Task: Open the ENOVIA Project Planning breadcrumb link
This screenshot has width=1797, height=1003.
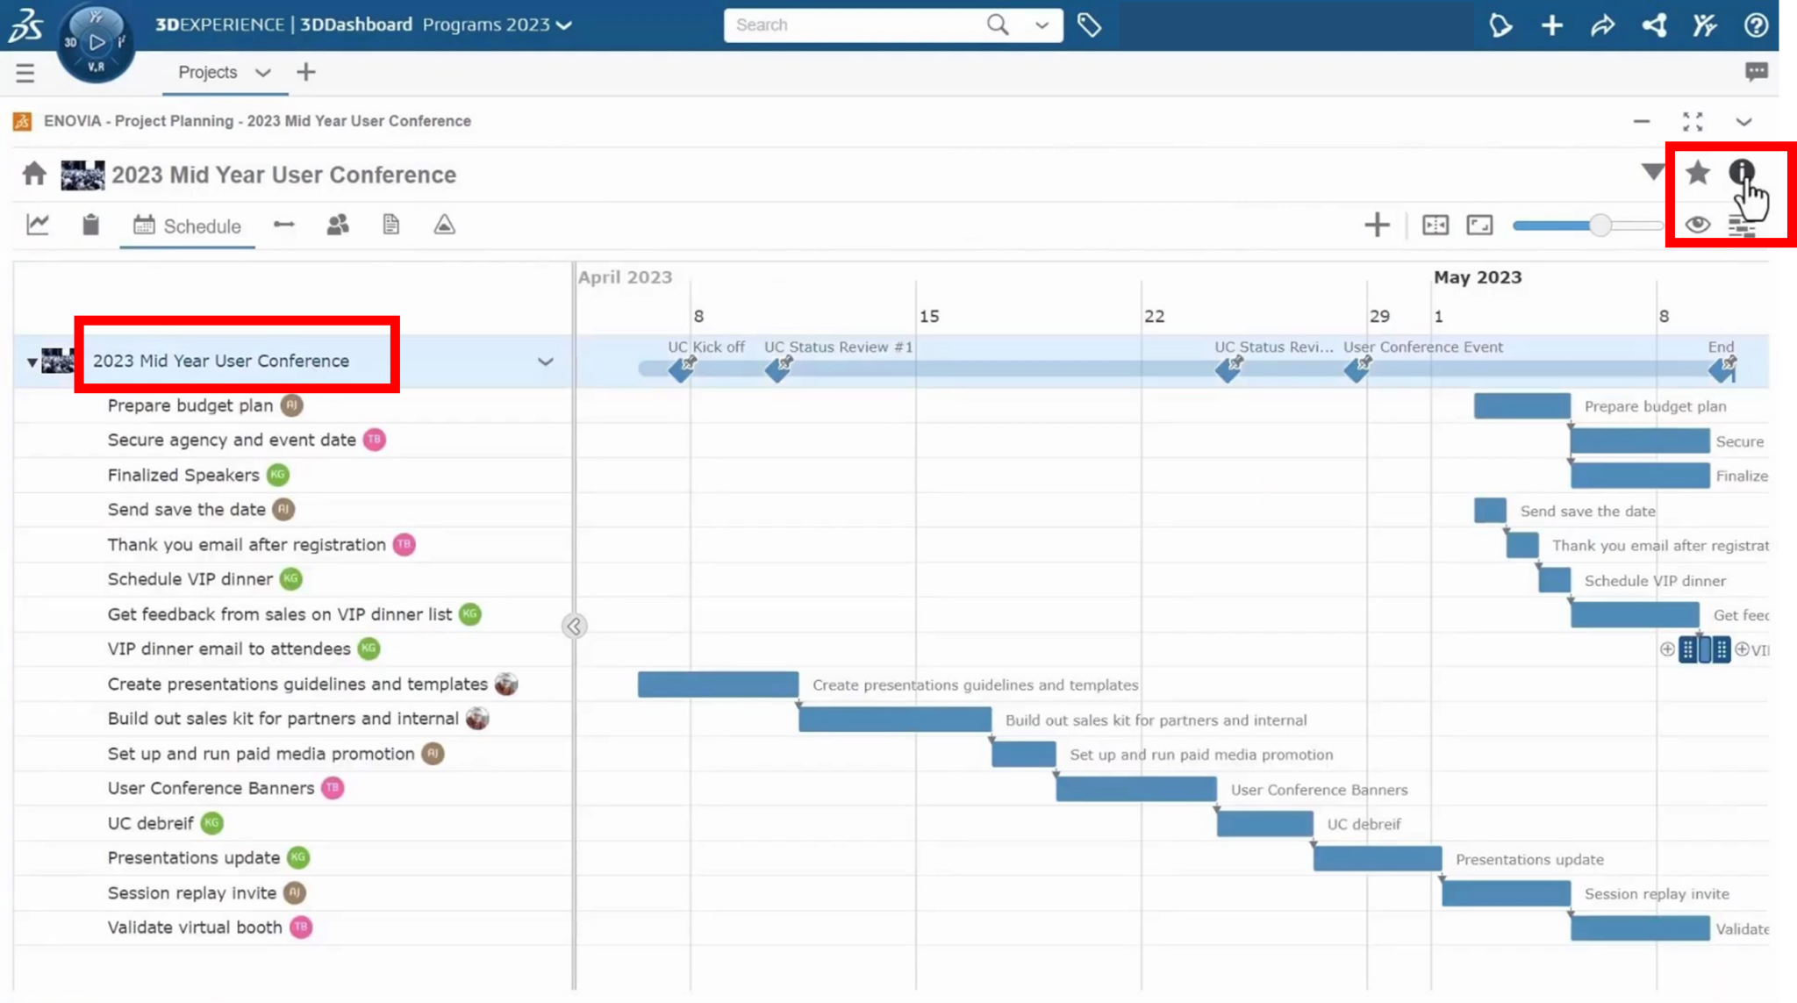Action: point(256,121)
